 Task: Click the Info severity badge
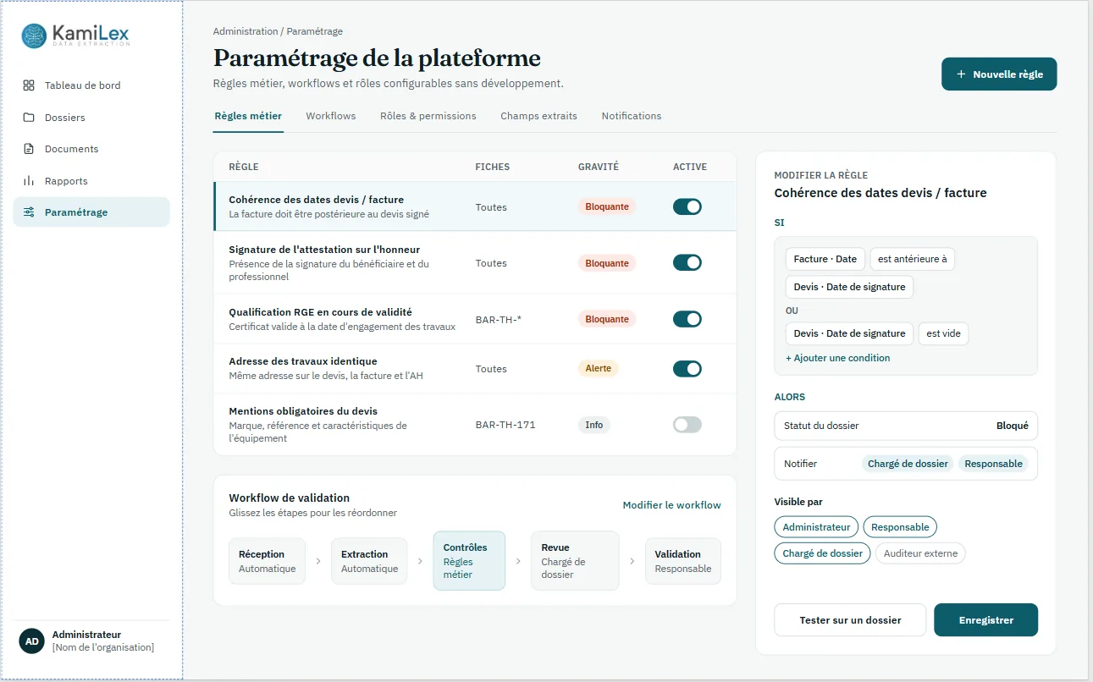point(594,425)
